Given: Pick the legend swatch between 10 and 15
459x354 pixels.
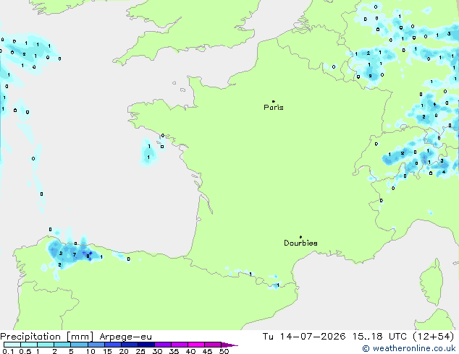Looking at the screenshot, I should [96, 345].
